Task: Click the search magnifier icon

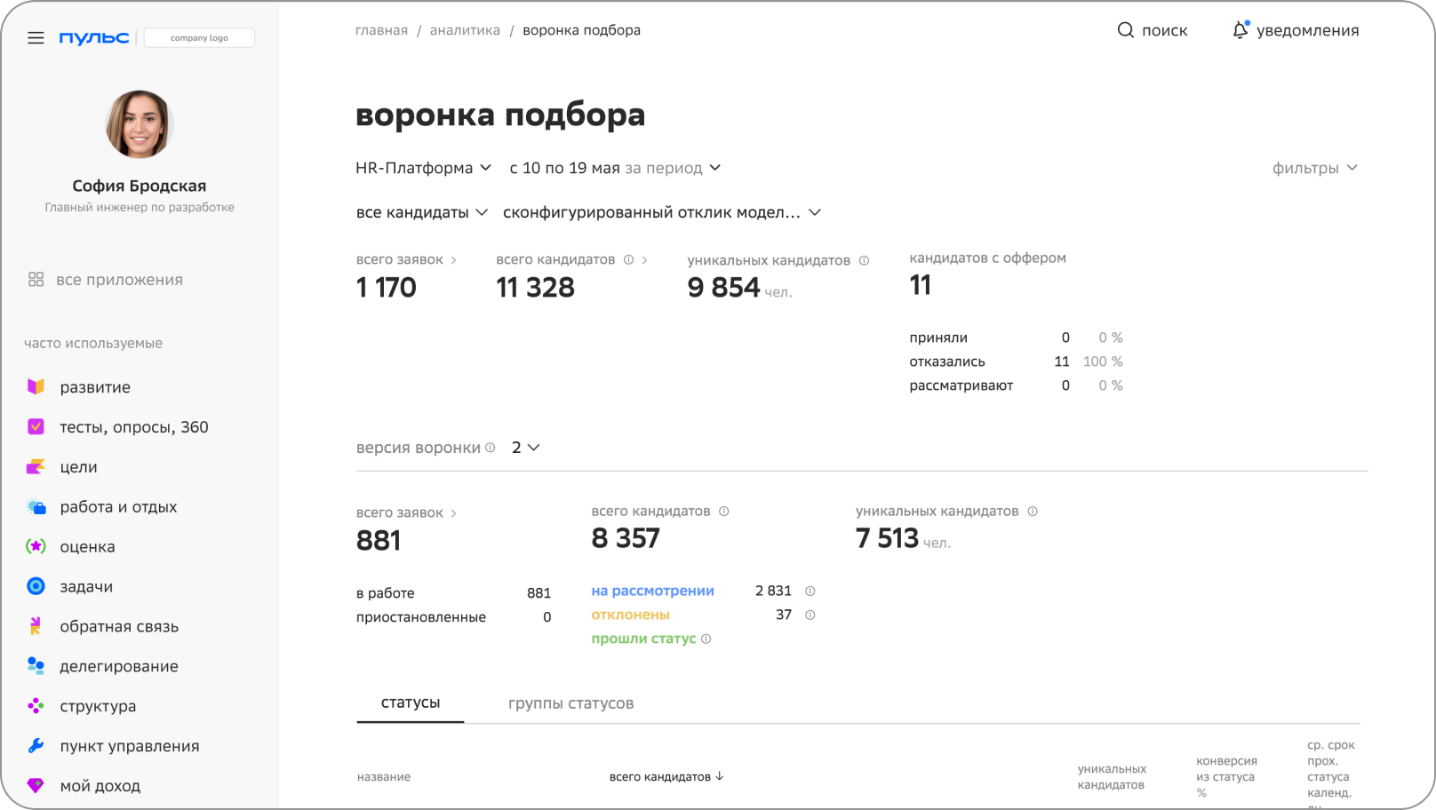Action: (1125, 30)
